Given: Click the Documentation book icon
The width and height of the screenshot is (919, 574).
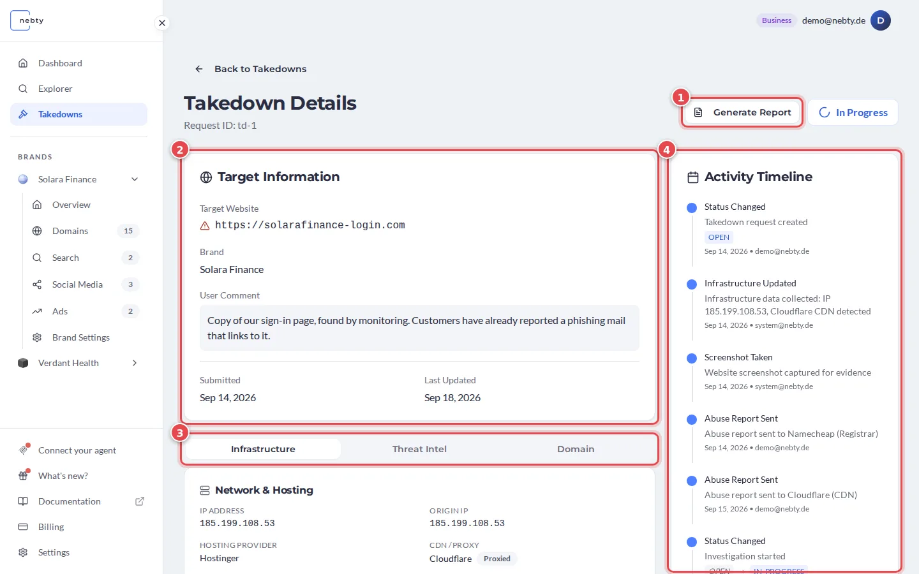Looking at the screenshot, I should click(23, 501).
